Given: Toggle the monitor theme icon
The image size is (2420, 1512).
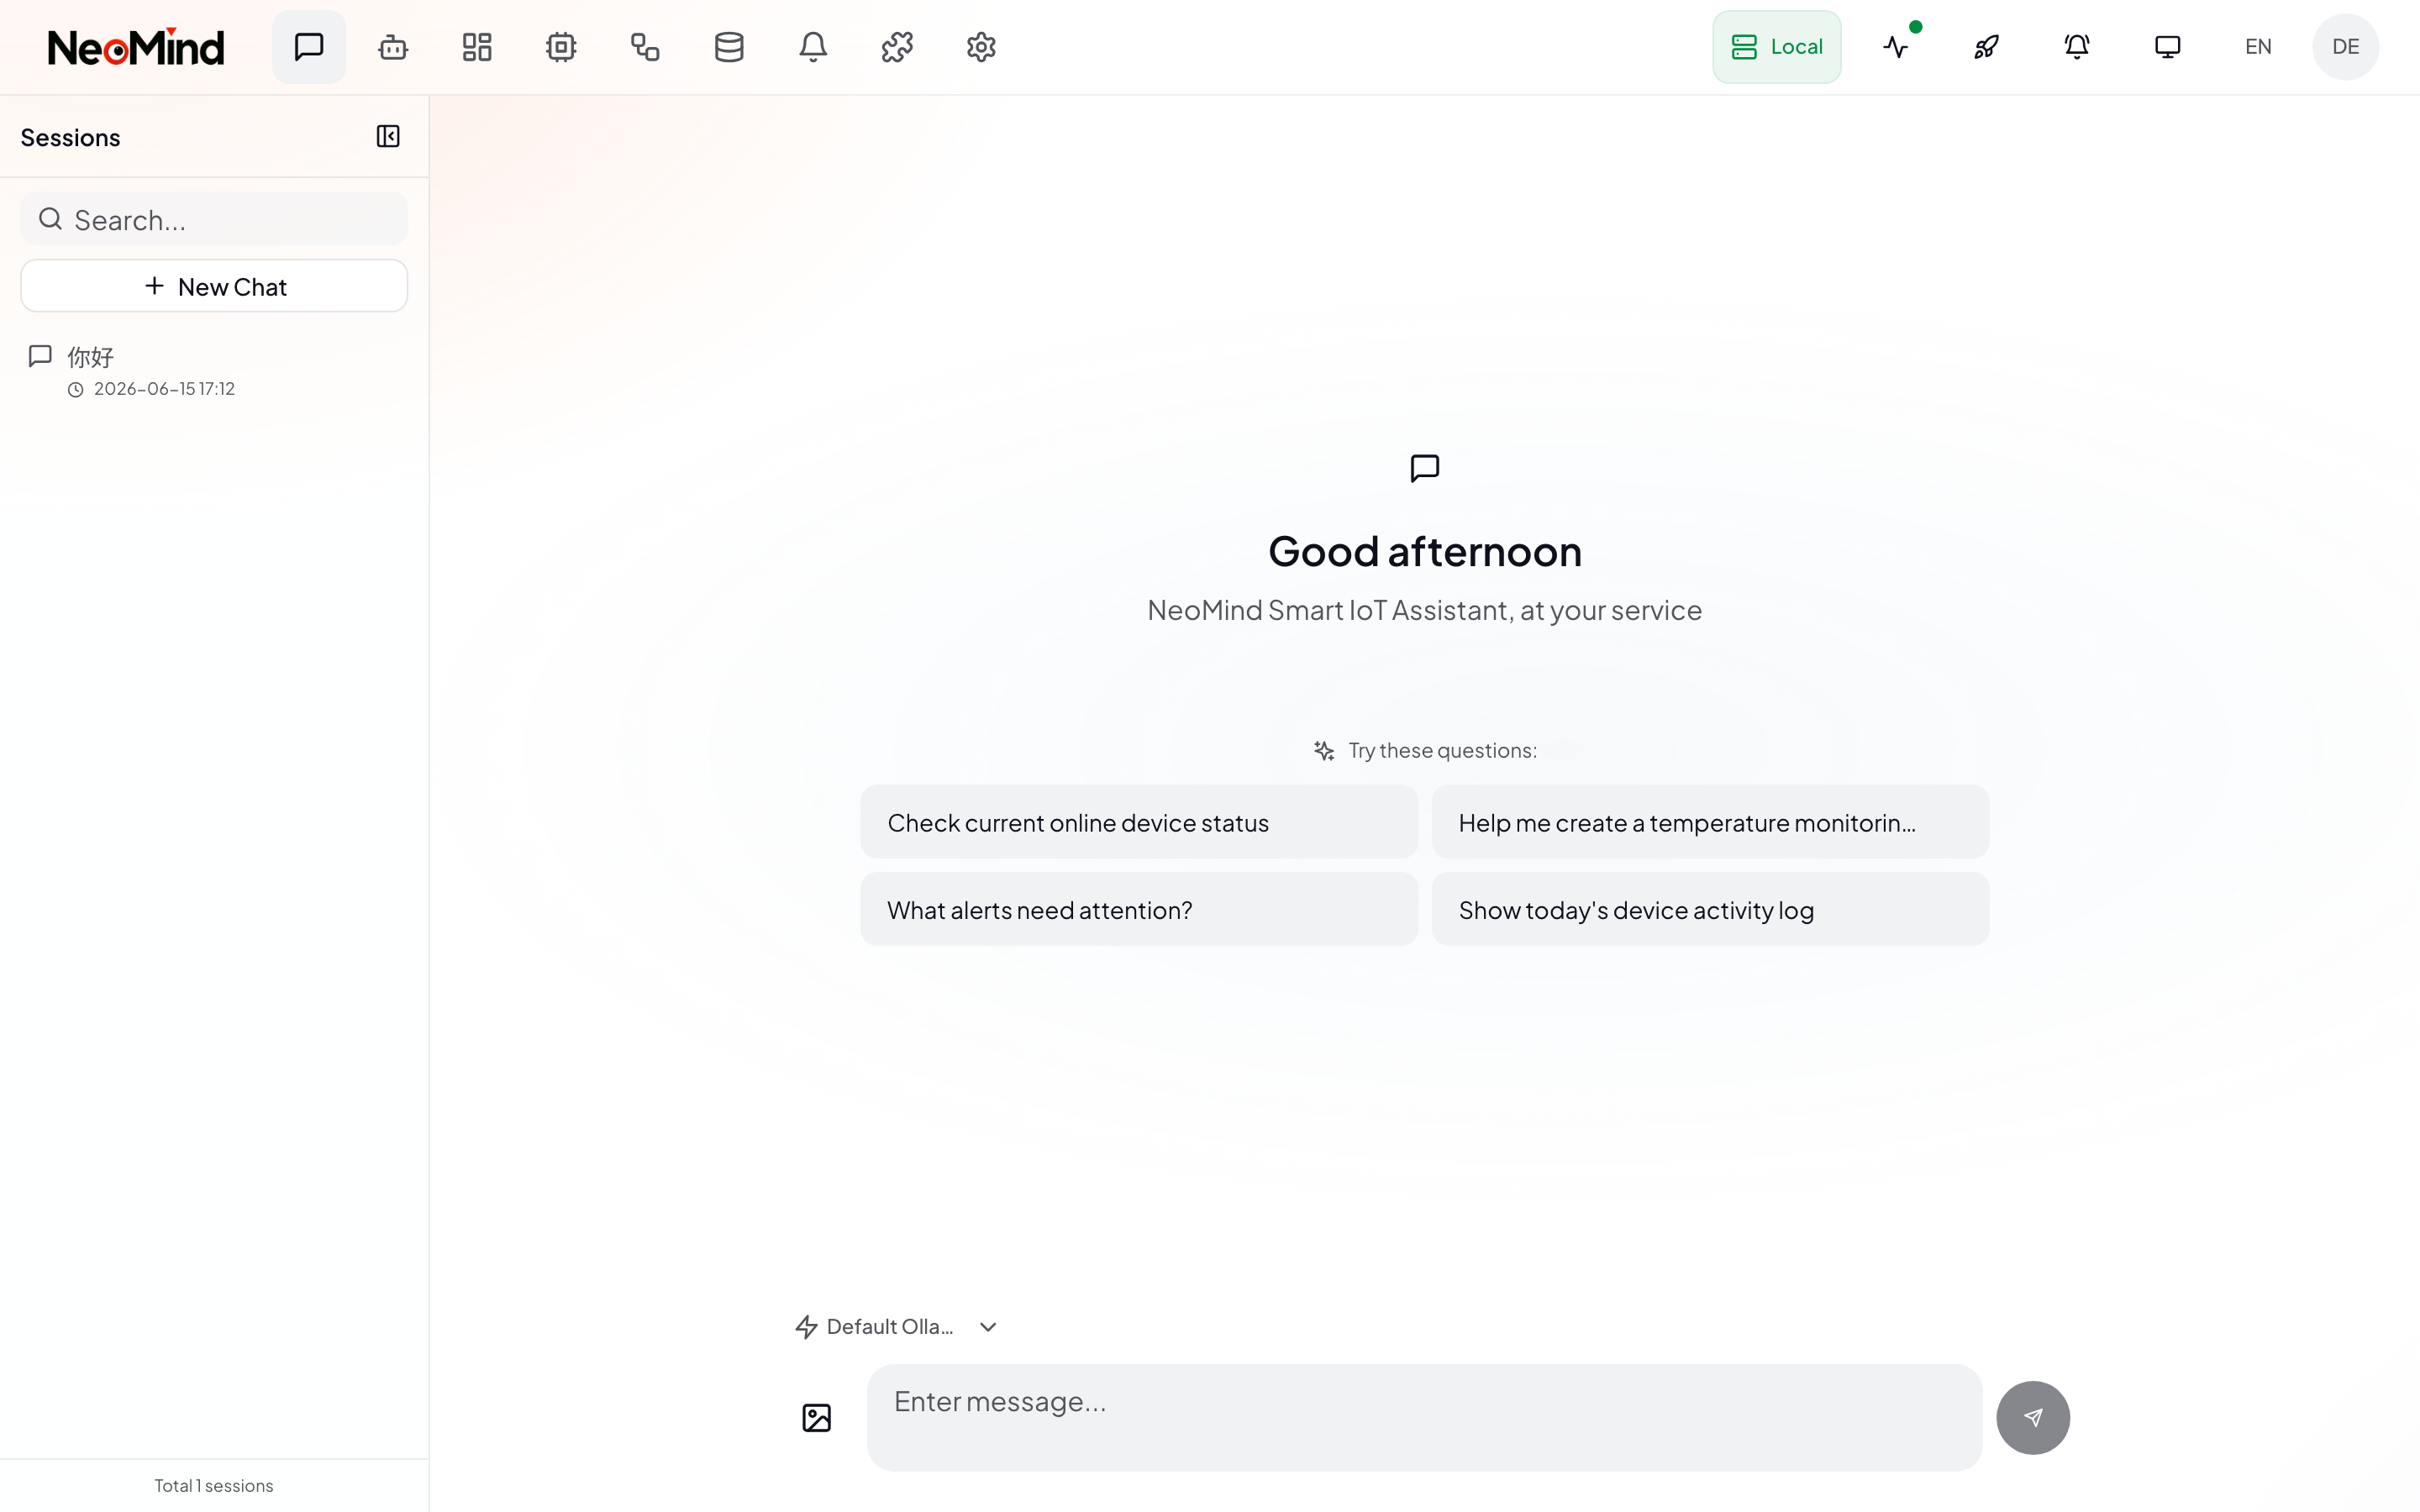Looking at the screenshot, I should 2167,47.
